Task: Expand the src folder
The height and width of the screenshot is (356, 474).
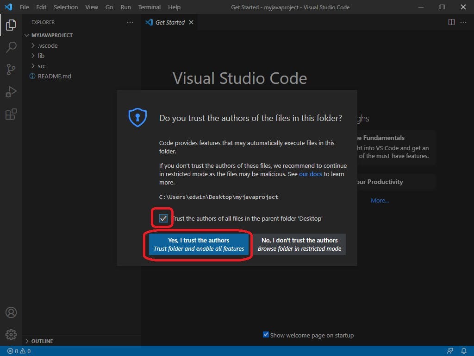Action: click(x=41, y=66)
